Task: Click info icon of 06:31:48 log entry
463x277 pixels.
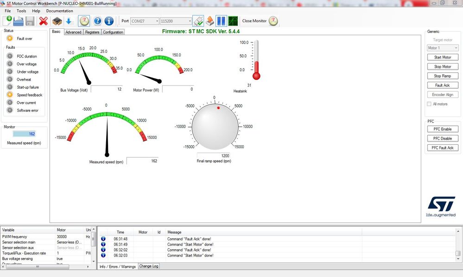Action: (x=103, y=238)
